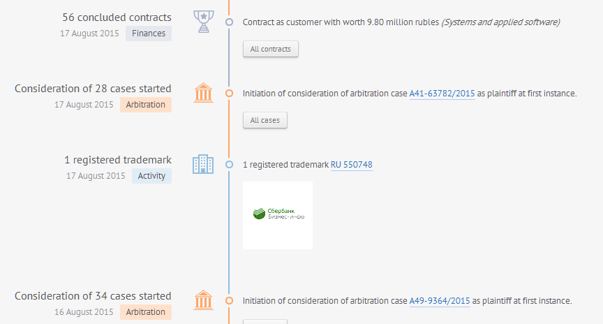The image size is (603, 324).
Task: Open arbitration case A49-9364/2015 link
Action: [440, 301]
